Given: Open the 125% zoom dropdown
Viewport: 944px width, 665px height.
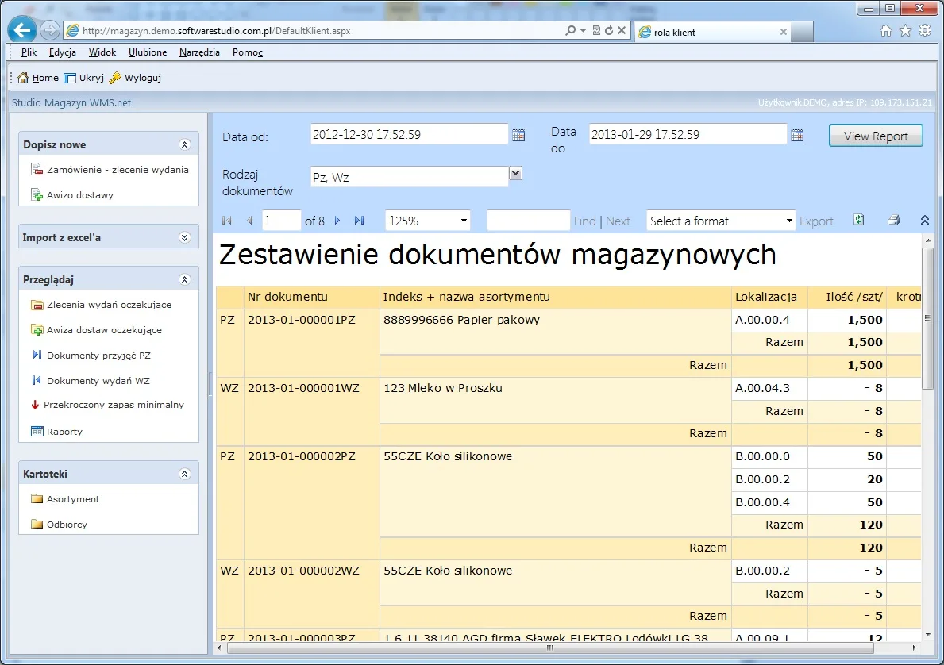Looking at the screenshot, I should [x=464, y=221].
